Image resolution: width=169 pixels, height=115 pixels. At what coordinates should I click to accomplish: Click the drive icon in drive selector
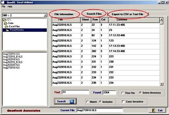(5, 15)
